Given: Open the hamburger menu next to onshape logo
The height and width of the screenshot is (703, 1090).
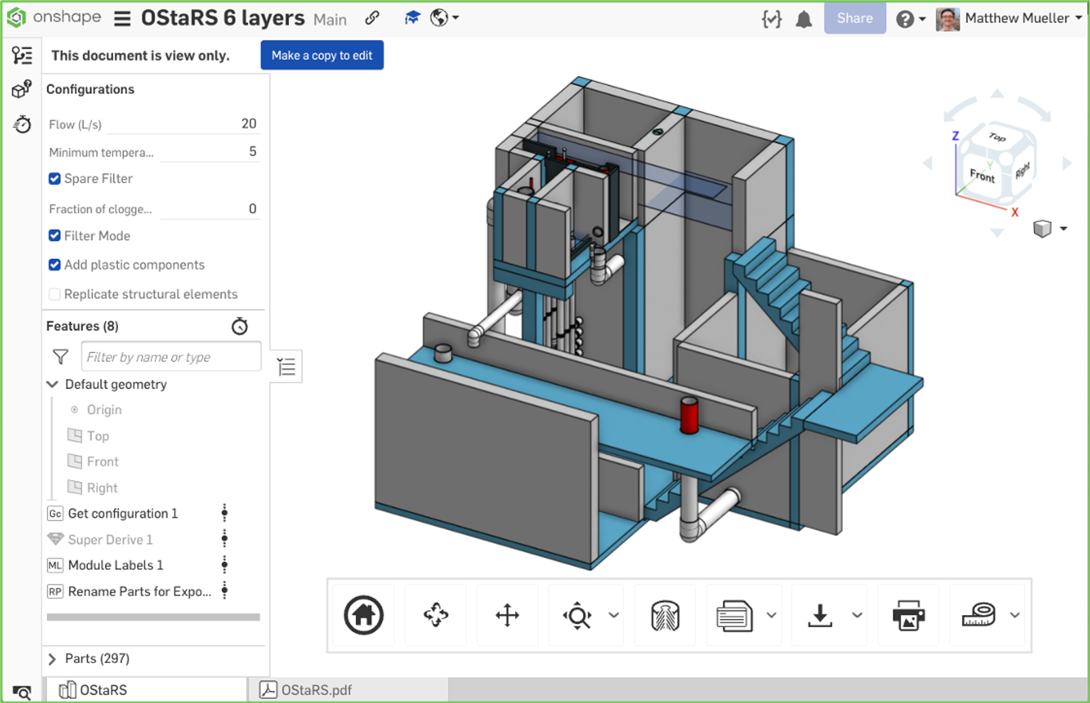Looking at the screenshot, I should (122, 18).
